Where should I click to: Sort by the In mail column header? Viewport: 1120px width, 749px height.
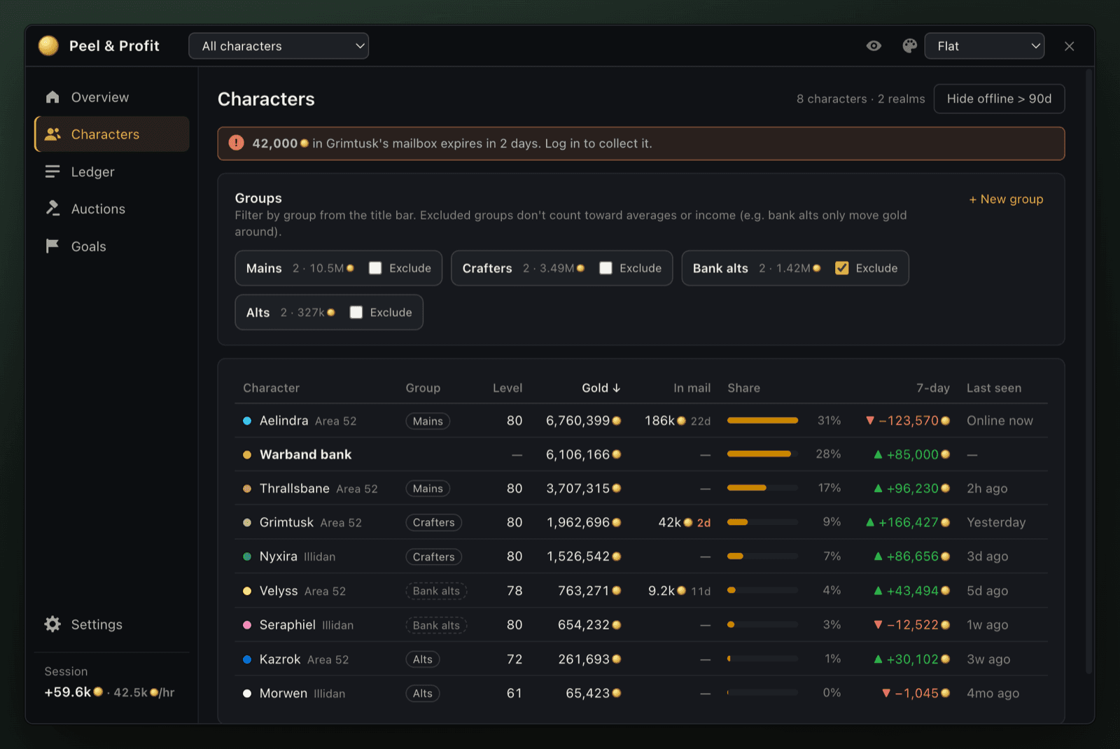(692, 388)
